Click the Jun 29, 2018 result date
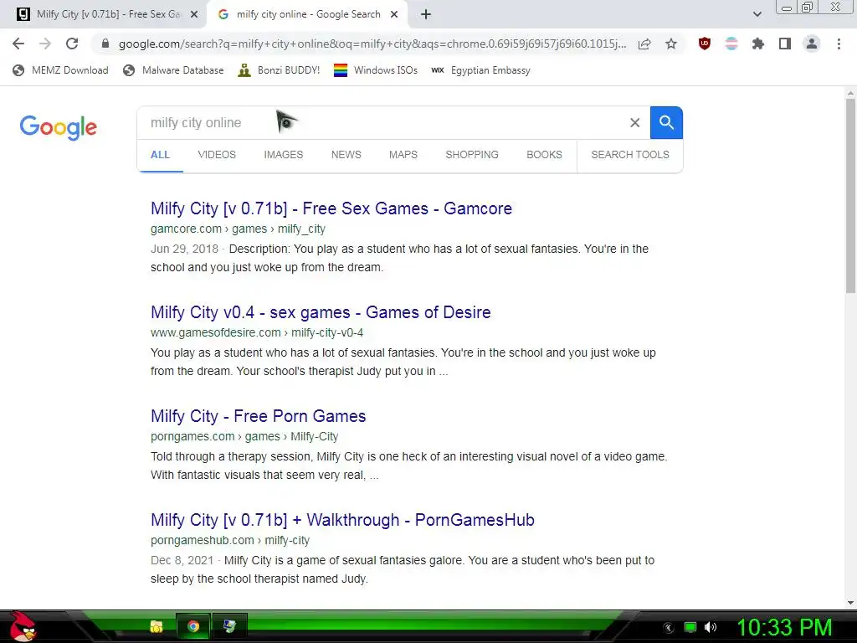This screenshot has height=643, width=857. click(x=184, y=249)
